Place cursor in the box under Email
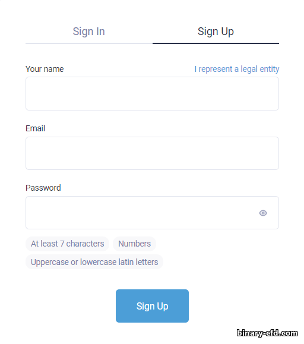Image resolution: width=304 pixels, height=344 pixels. [152, 153]
